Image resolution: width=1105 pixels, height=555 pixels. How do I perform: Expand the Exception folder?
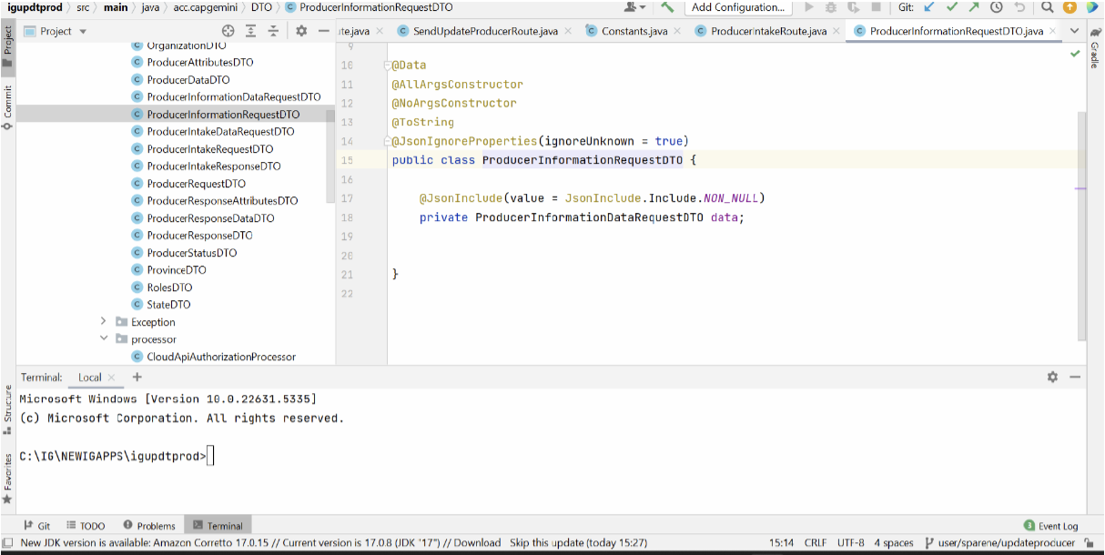104,322
